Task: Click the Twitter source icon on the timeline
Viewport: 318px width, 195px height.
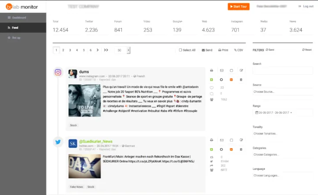Action: pos(58,142)
